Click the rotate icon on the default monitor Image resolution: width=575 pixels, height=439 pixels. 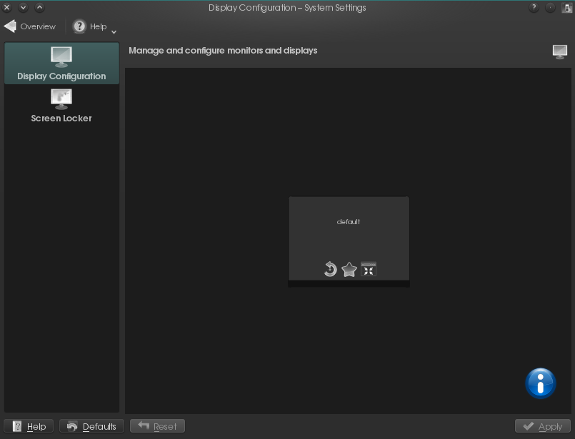pyautogui.click(x=330, y=269)
